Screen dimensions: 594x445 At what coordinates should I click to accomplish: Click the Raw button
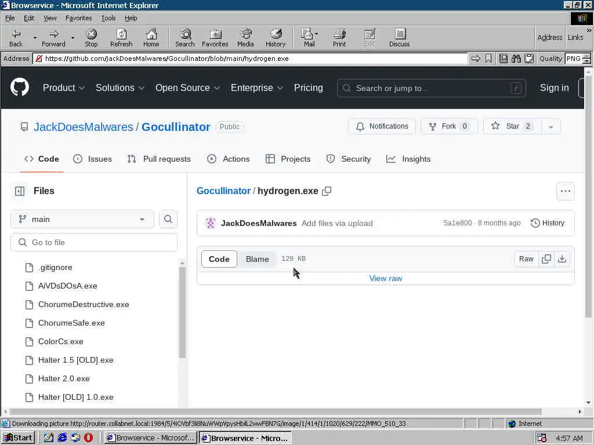point(526,259)
